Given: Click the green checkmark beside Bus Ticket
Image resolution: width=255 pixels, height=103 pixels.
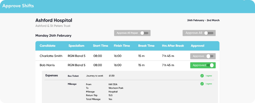Looking at the screenshot, I should [202, 76].
